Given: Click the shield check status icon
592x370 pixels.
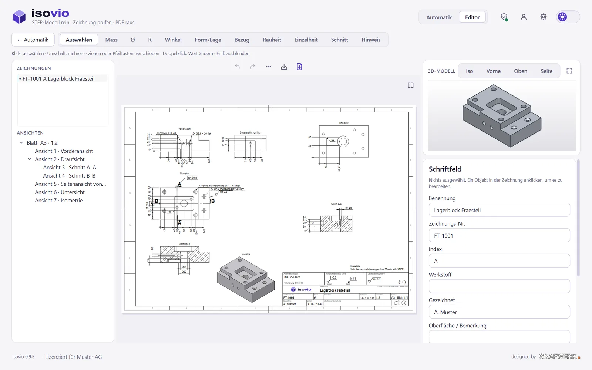Looking at the screenshot, I should click(x=504, y=17).
